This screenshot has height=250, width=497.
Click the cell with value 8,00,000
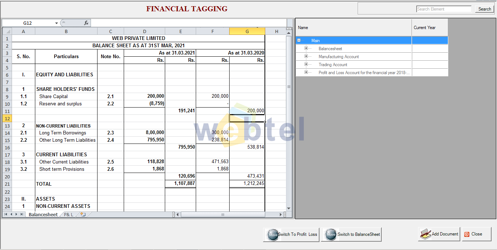[x=144, y=133]
